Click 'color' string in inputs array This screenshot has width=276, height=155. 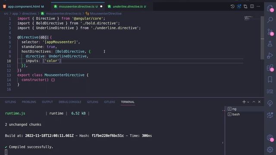pos(52,61)
